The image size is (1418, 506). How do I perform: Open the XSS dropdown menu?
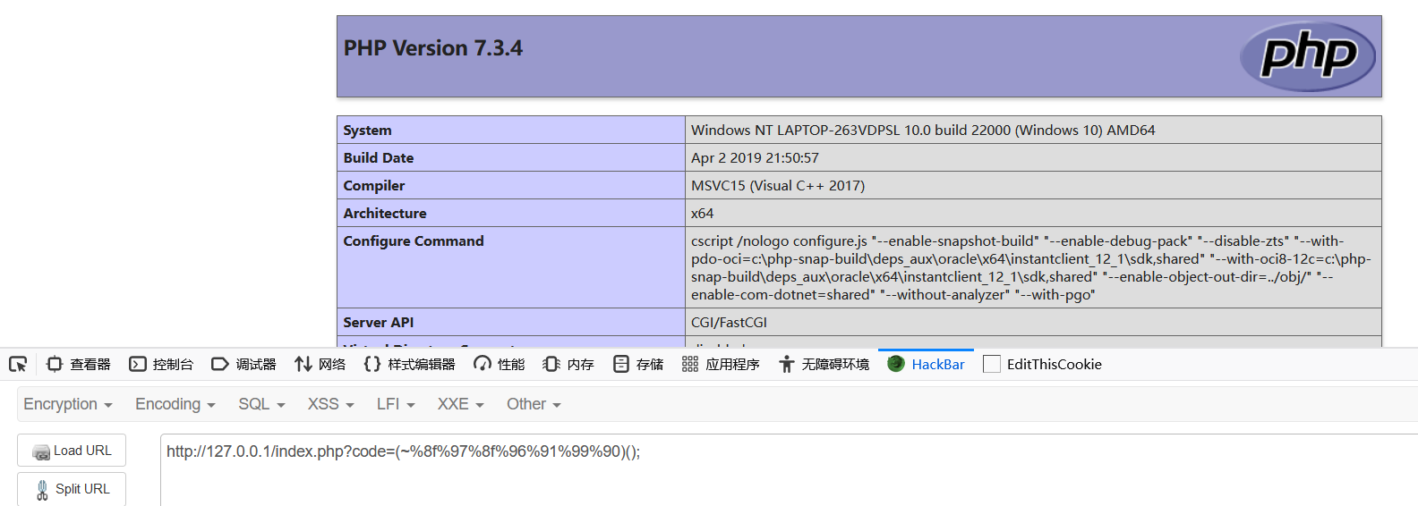tap(330, 404)
